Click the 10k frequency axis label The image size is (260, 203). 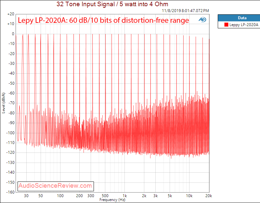coord(189,196)
